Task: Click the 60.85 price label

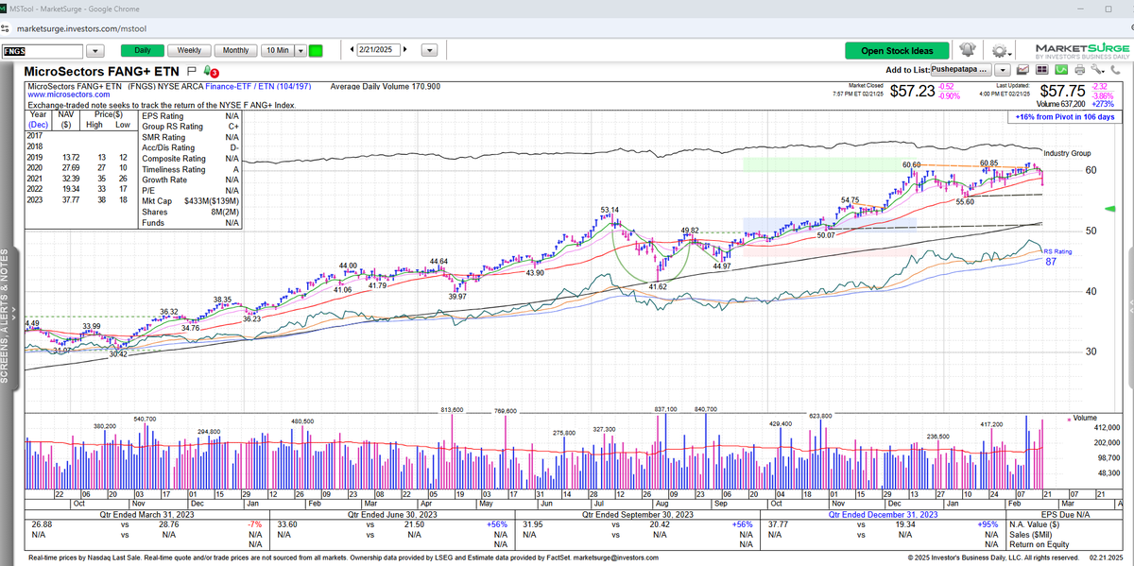Action: [989, 163]
